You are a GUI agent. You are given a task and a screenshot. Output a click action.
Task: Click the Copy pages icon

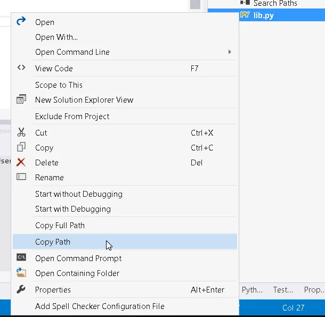[x=21, y=147]
